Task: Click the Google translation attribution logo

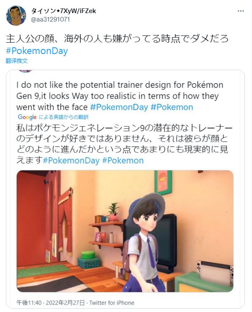Action: pos(27,117)
